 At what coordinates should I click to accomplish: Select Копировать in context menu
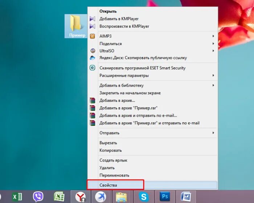pos(153,150)
